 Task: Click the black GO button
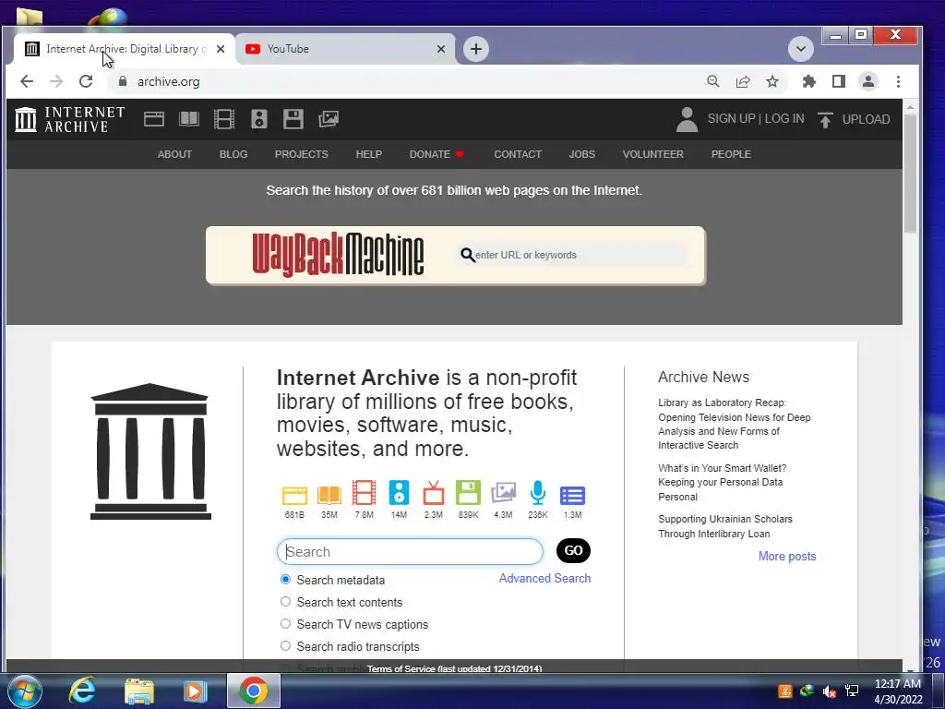[x=573, y=550]
